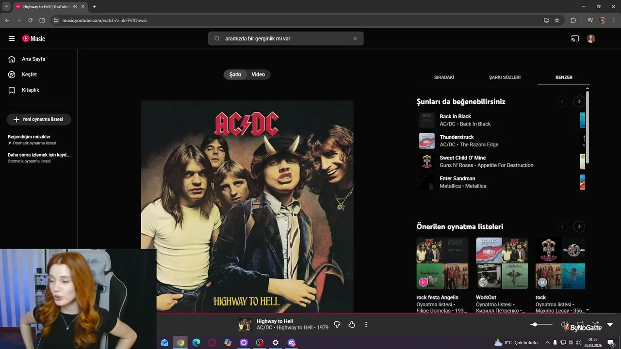The height and width of the screenshot is (349, 621).
Task: Play Sweet Child O' Mine
Action: click(x=462, y=158)
